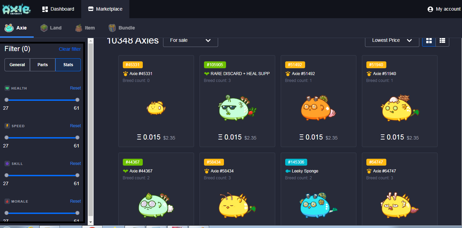Open Axie #51940 thumbnail image
The height and width of the screenshot is (228, 462).
coord(400,107)
